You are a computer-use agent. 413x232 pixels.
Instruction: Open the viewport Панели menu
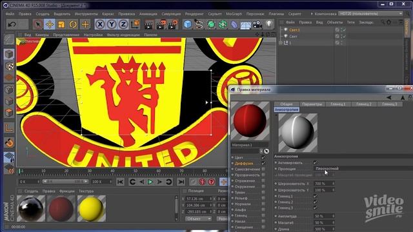point(150,35)
